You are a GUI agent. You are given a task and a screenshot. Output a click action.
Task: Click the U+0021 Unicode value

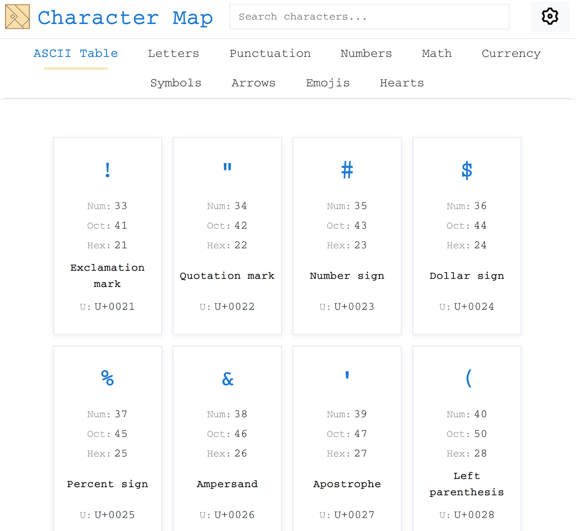tap(114, 306)
